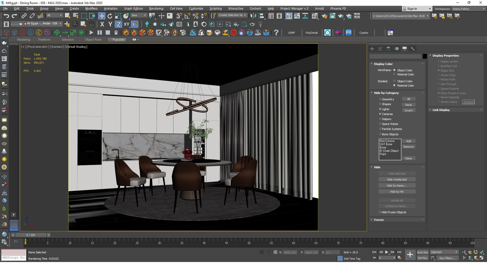Image resolution: width=487 pixels, height=264 pixels.
Task: Uncheck Cameras under Hide by Category
Action: 380,114
